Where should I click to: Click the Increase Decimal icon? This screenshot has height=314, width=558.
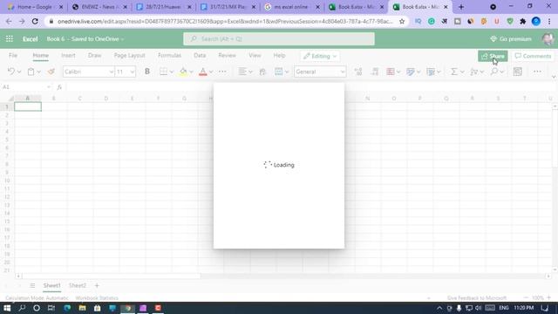[358, 72]
